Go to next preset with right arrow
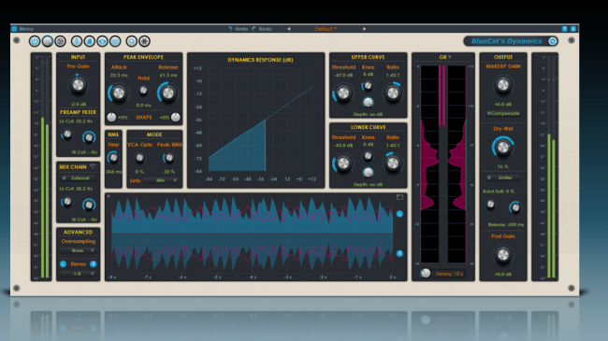The width and height of the screenshot is (608, 341). point(364,29)
